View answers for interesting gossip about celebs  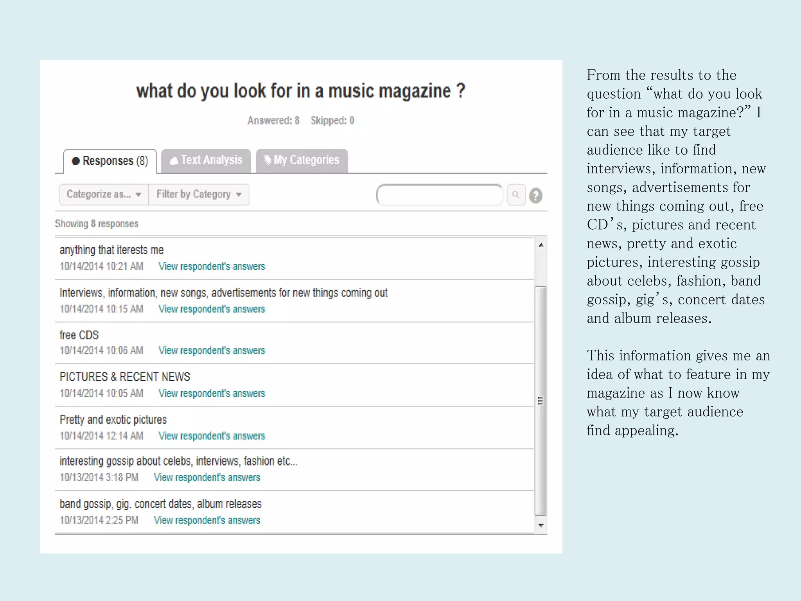point(207,478)
